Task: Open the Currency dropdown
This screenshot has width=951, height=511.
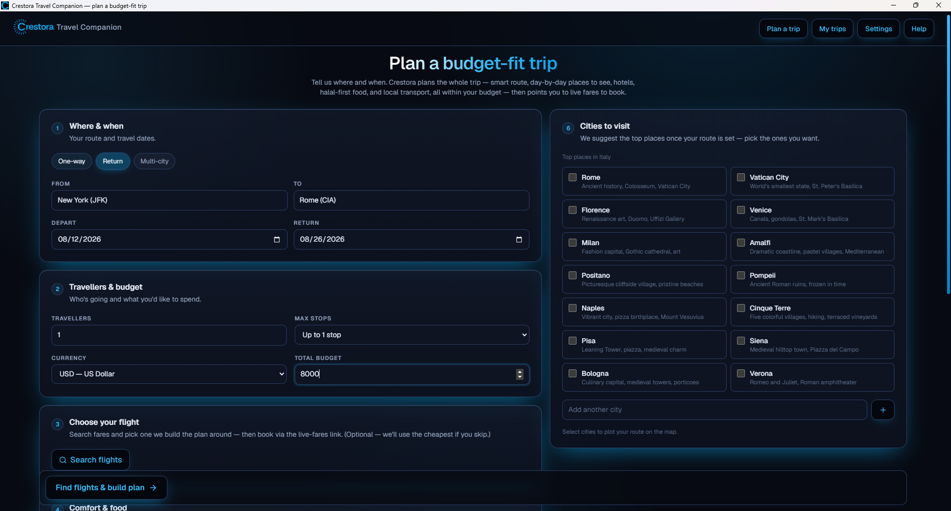Action: pos(169,374)
